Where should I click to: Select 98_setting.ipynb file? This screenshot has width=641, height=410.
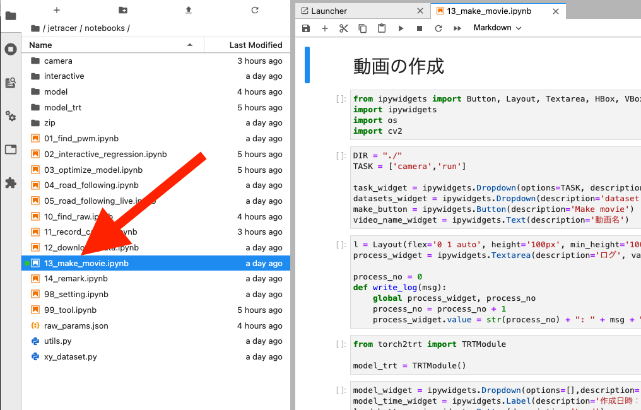pyautogui.click(x=156, y=295)
